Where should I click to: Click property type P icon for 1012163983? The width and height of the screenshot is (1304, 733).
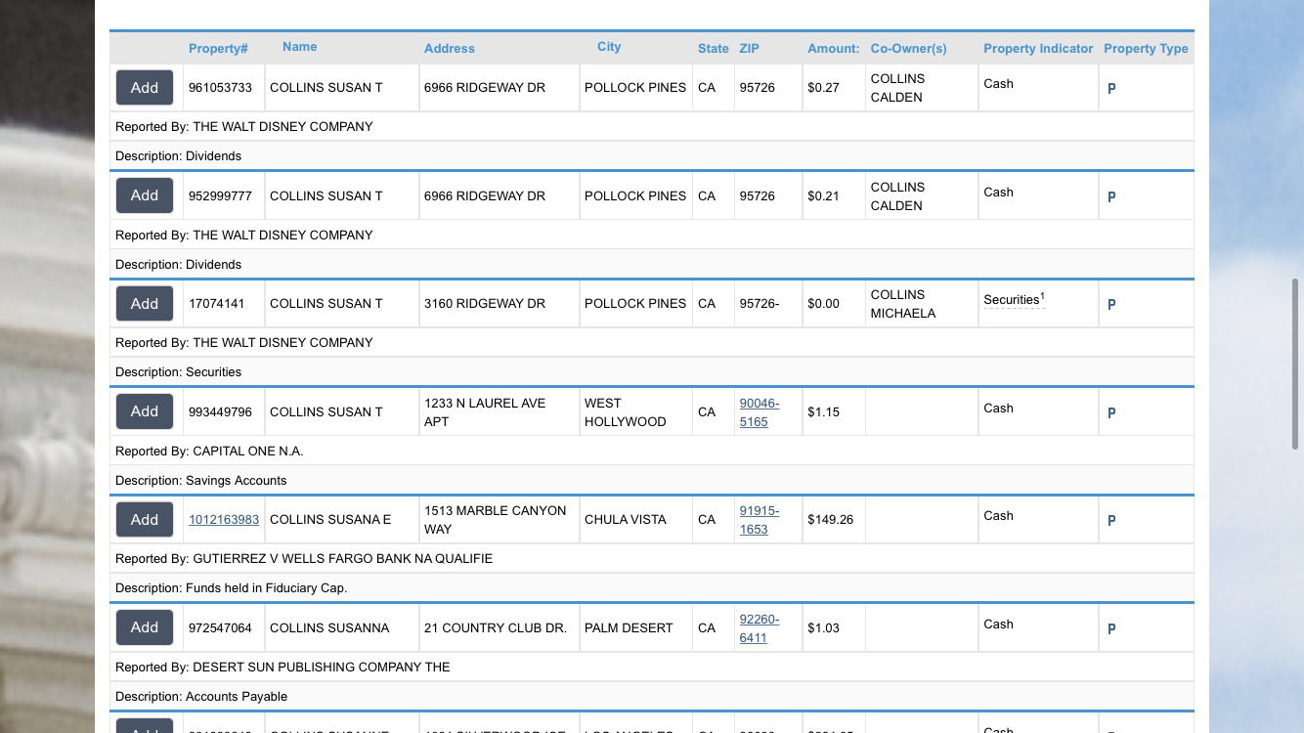[1111, 520]
